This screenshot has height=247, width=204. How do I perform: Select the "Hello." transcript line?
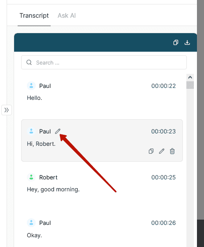click(x=34, y=98)
